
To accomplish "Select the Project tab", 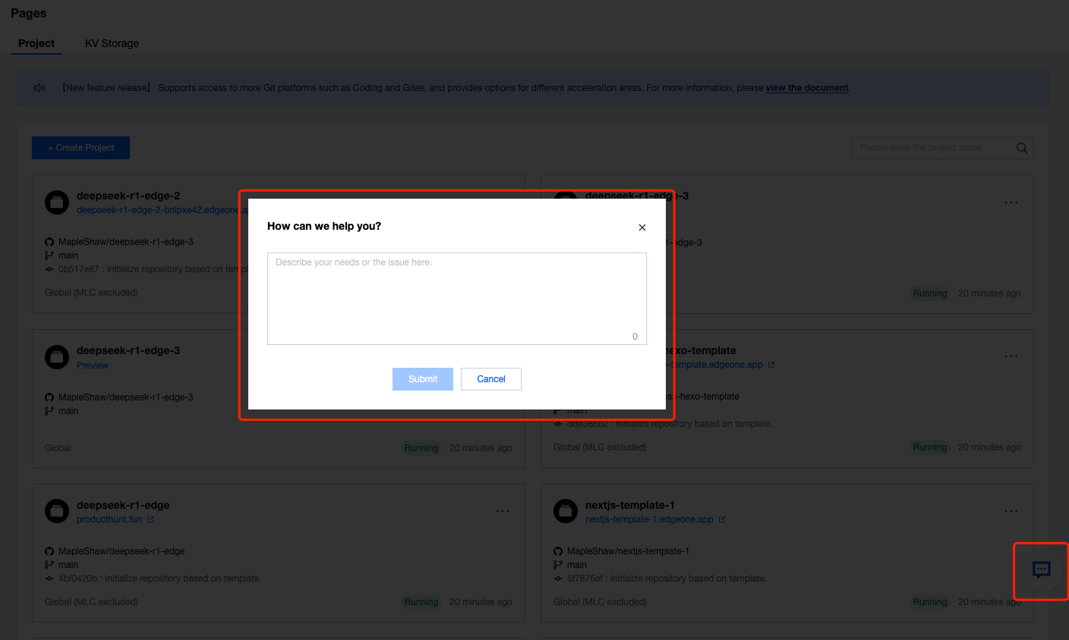I will [36, 43].
